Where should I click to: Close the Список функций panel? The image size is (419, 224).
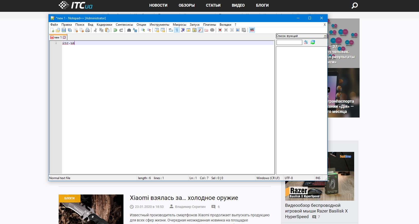pyautogui.click(x=325, y=36)
